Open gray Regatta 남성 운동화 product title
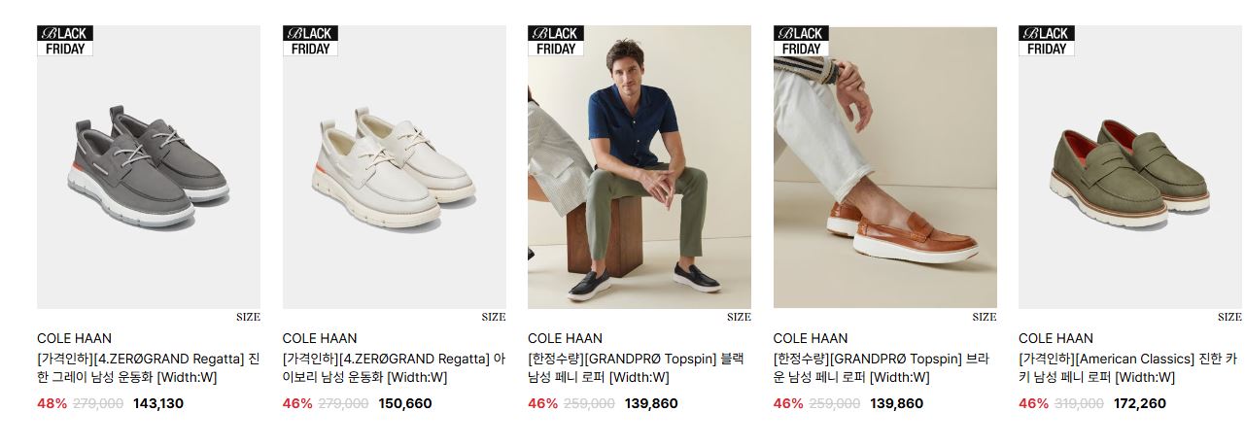 [x=149, y=368]
